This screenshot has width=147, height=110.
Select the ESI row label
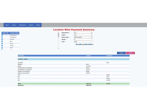coord(19,77)
